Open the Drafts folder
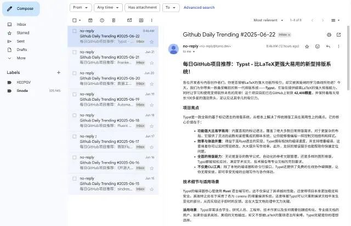 pyautogui.click(x=22, y=50)
